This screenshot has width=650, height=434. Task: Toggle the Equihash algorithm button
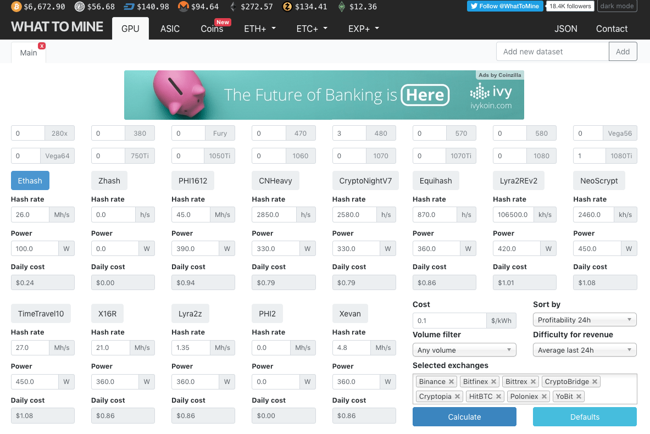pyautogui.click(x=436, y=181)
